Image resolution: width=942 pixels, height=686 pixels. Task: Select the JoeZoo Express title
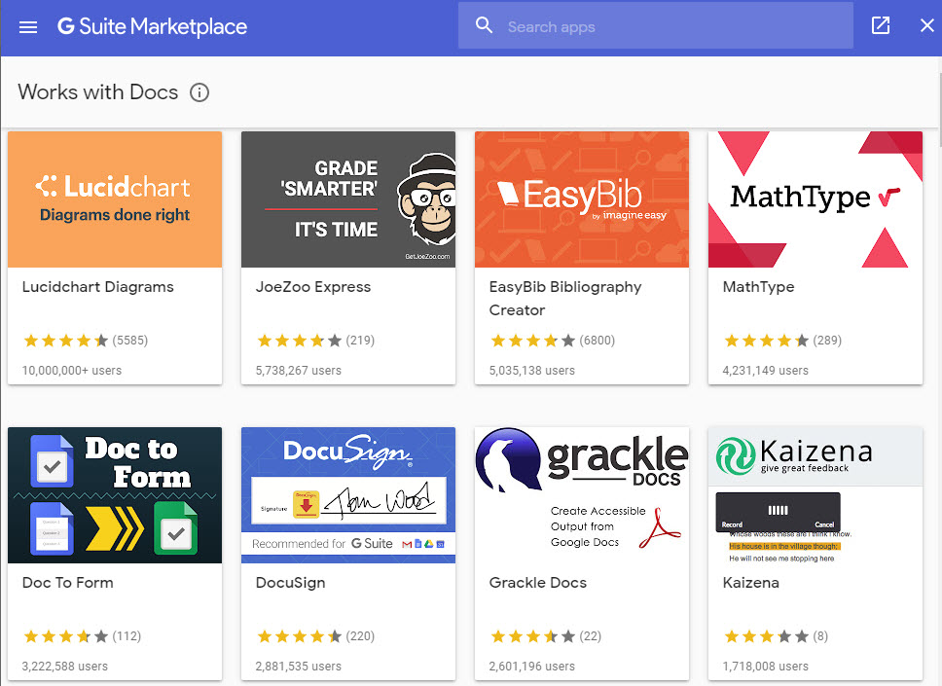313,287
